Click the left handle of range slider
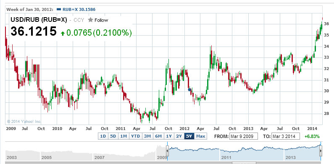334x164 pixels. coord(168,151)
